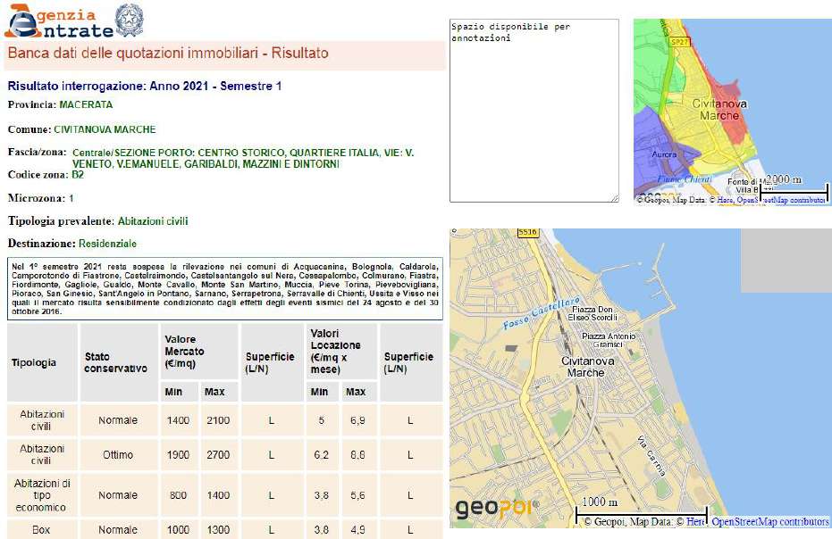This screenshot has height=539, width=832.
Task: Click the SS16 road marker on map
Action: (527, 232)
